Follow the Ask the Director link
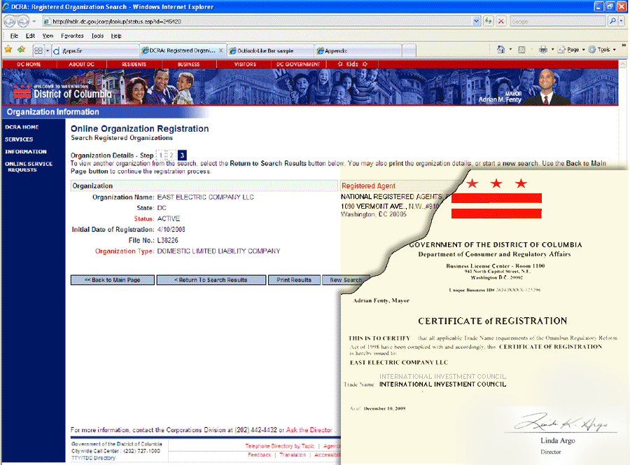The width and height of the screenshot is (630, 465). 309,429
